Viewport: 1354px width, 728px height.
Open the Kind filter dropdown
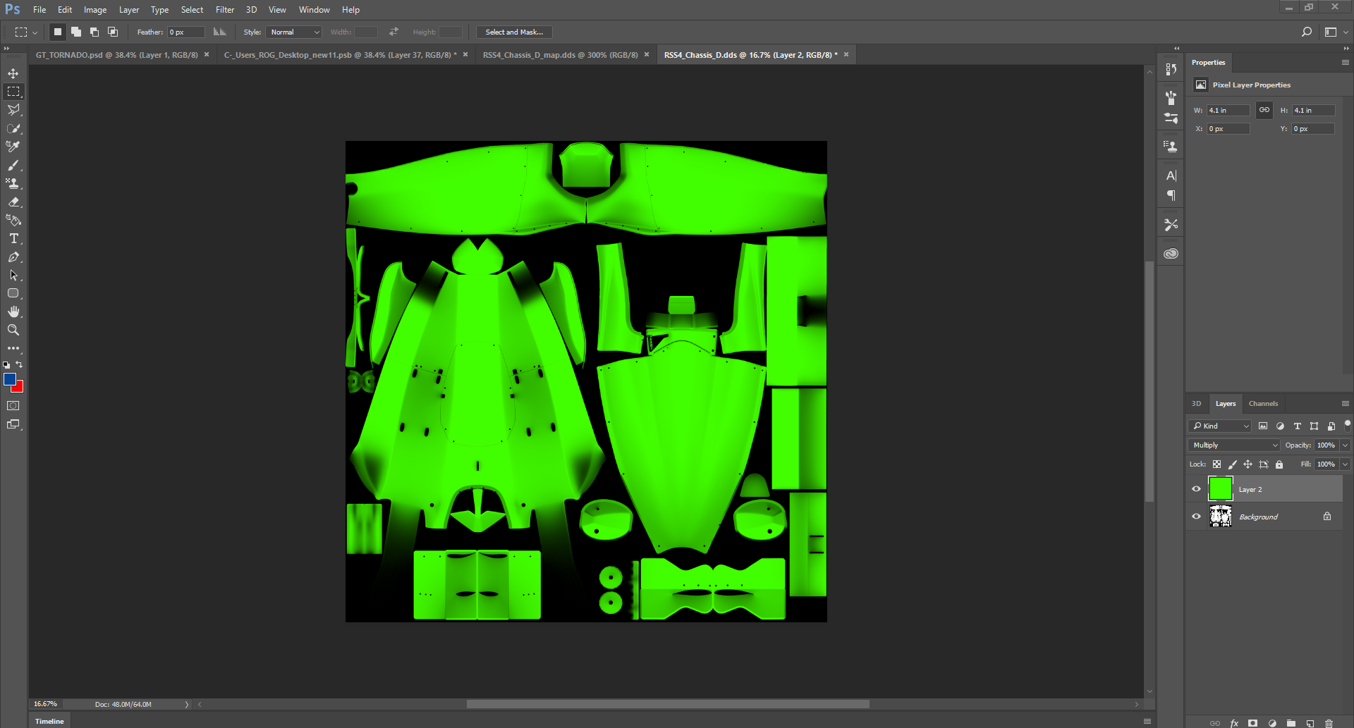pos(1220,426)
